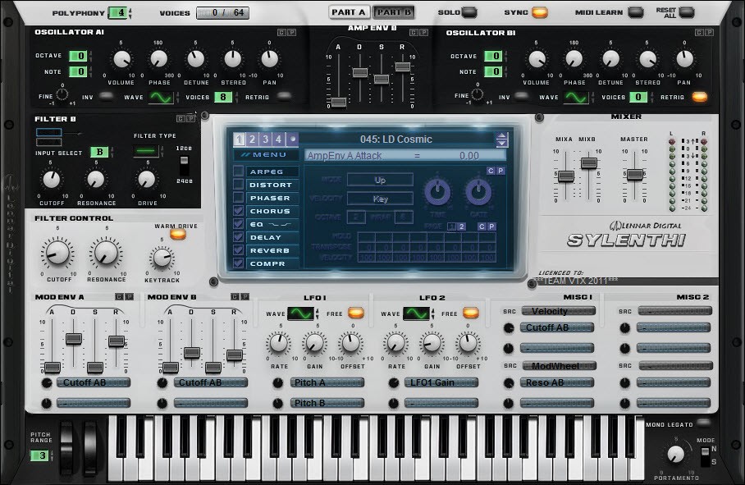Click the Filter B Cutoff knob
Viewport: 745px width, 485px height.
[52, 180]
